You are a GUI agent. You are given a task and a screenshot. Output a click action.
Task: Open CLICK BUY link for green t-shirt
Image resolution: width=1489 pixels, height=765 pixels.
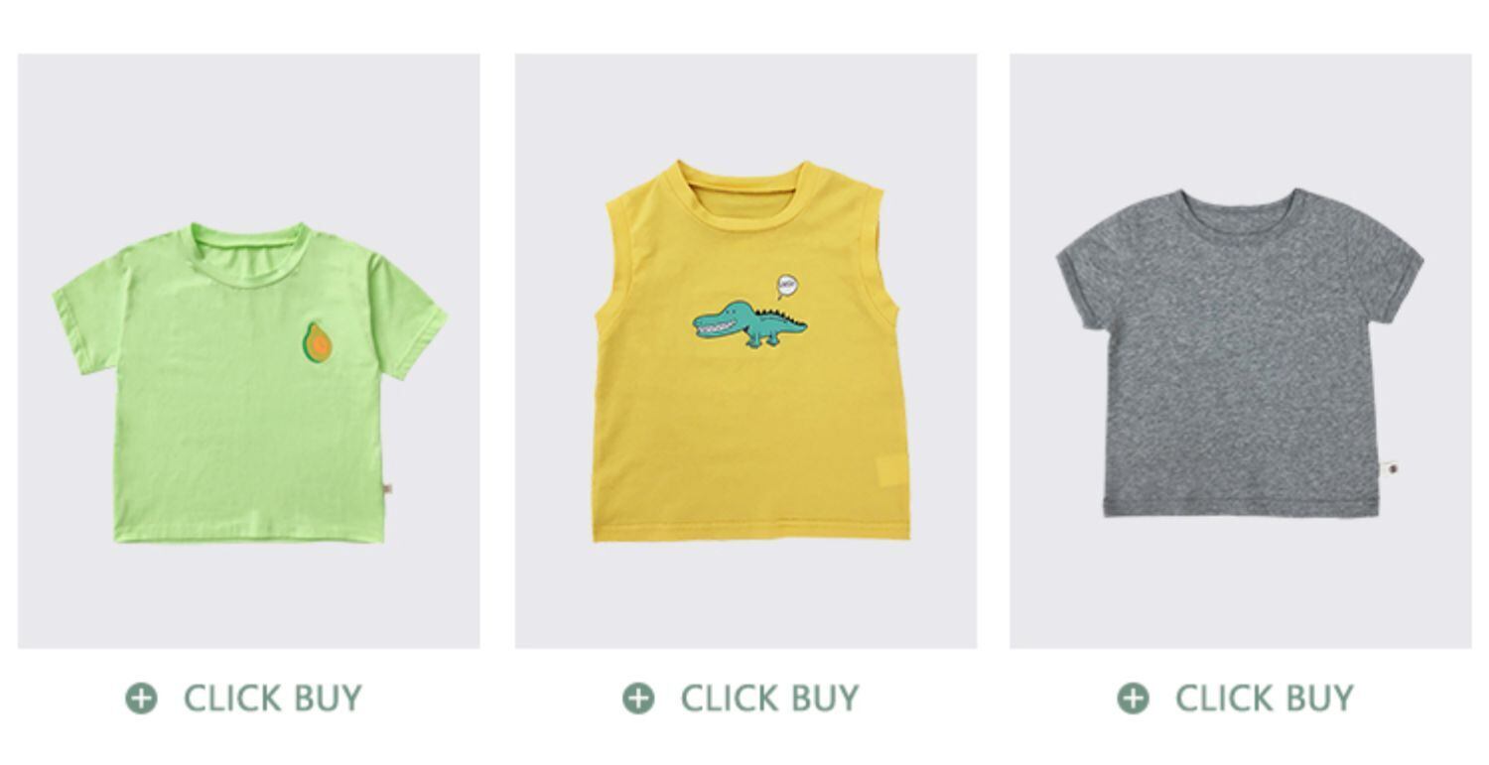tap(272, 699)
